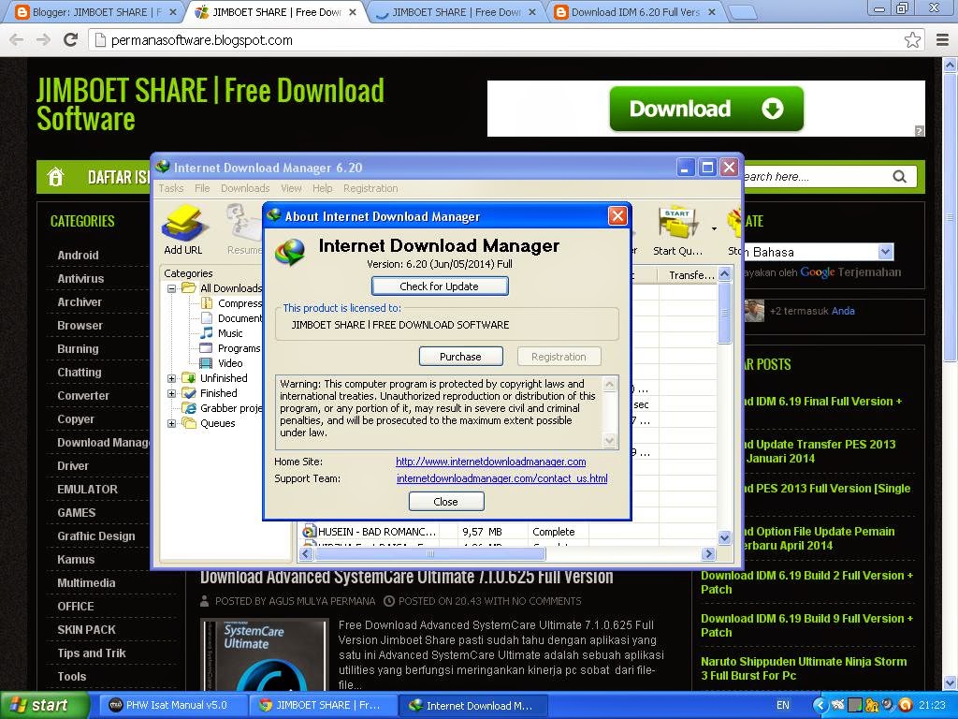Click the Close button in About dialog
The height and width of the screenshot is (719, 958).
point(446,502)
